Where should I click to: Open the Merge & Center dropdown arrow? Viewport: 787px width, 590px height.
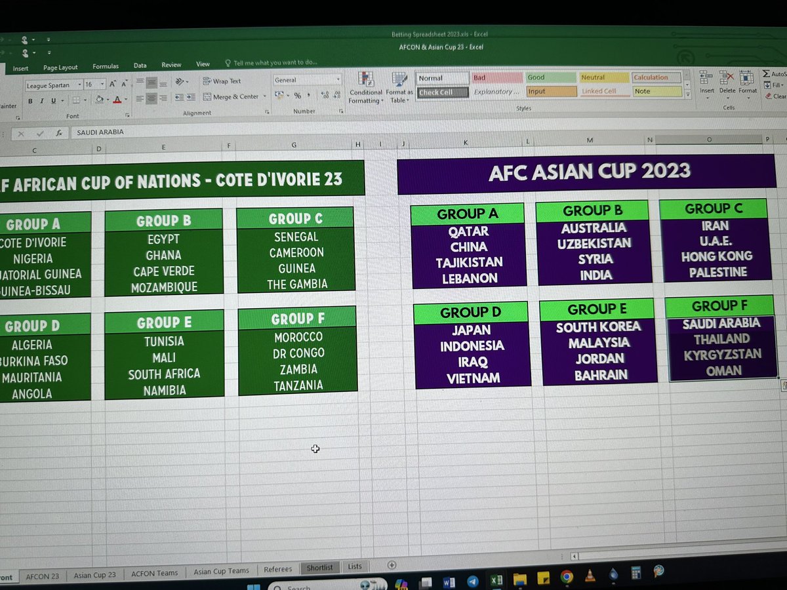pos(265,96)
